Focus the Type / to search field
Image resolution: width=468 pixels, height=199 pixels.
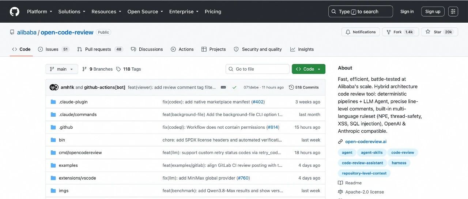click(x=361, y=11)
